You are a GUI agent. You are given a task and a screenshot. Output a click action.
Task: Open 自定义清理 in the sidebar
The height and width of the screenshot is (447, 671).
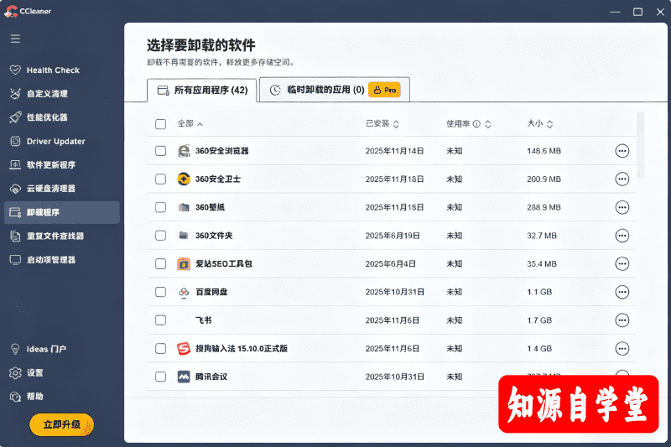(39, 94)
